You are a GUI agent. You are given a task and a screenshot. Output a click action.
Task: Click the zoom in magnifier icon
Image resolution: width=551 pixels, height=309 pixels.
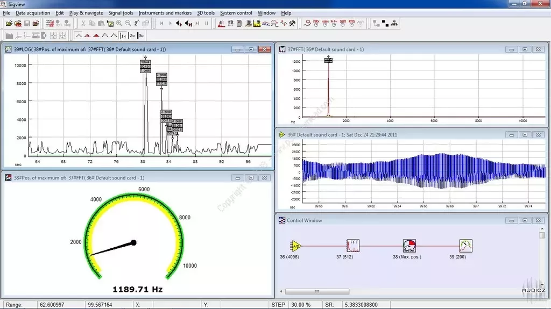[x=119, y=24]
